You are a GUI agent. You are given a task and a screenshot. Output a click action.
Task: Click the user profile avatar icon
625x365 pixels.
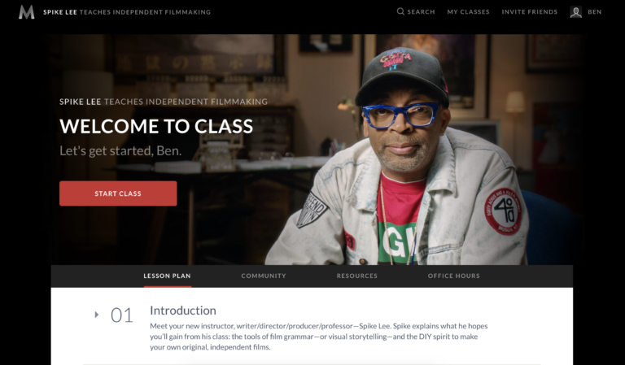576,12
